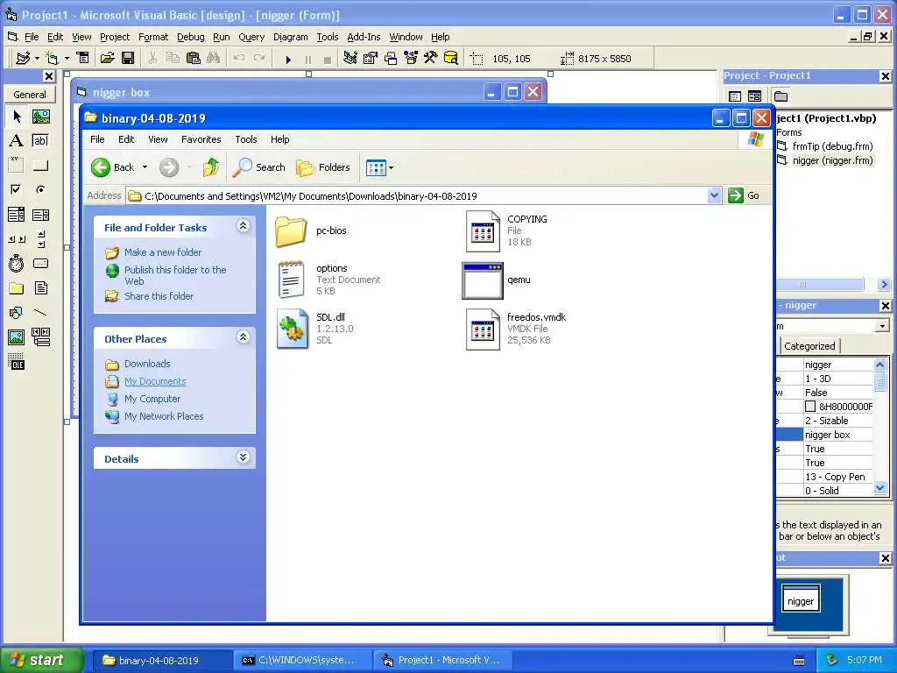
Task: Toggle the Folders pane in Explorer
Action: tap(323, 167)
